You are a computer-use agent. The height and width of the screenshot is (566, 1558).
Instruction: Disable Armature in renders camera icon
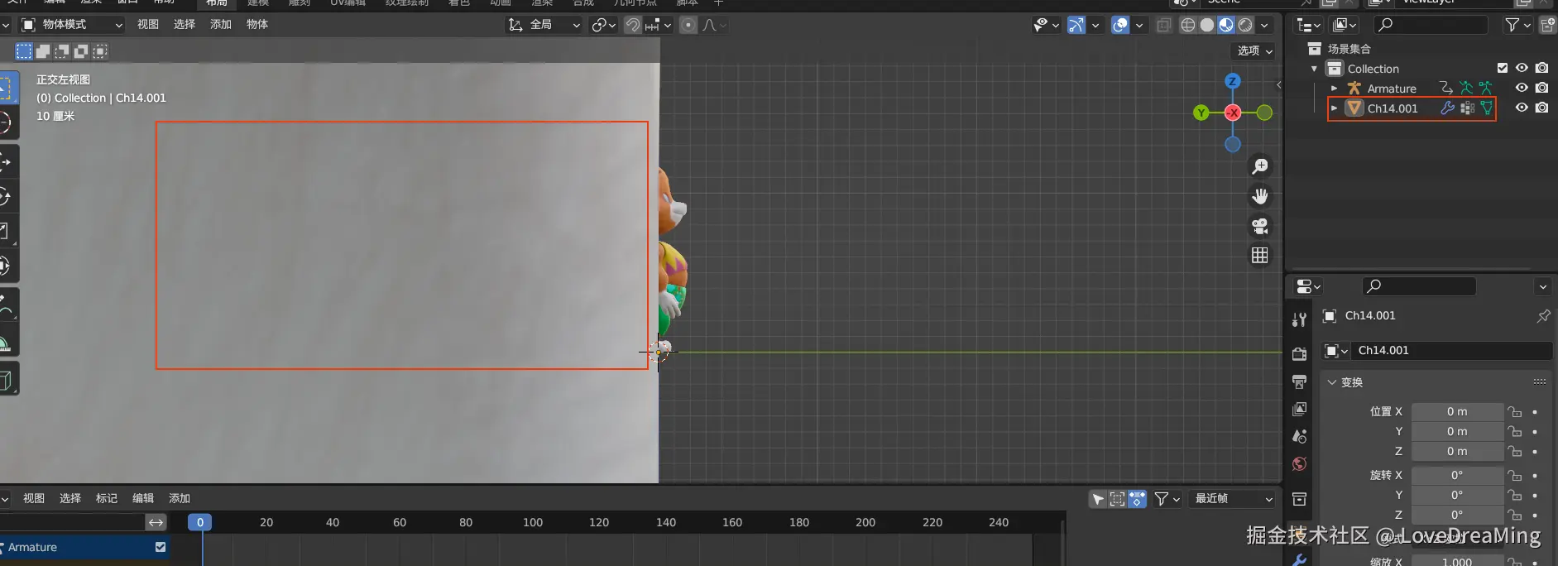pos(1541,88)
